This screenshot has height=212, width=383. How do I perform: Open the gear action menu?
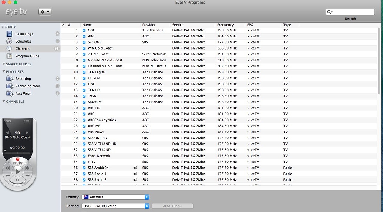point(45,12)
